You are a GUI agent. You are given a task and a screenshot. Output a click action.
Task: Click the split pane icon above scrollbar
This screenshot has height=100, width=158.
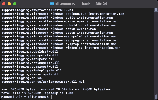[156, 9]
